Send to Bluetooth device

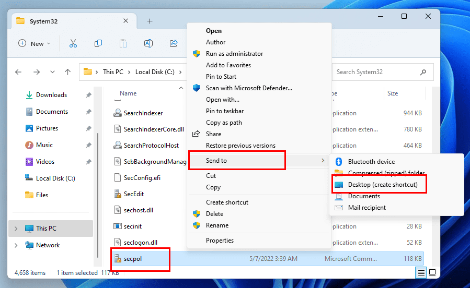pos(396,162)
